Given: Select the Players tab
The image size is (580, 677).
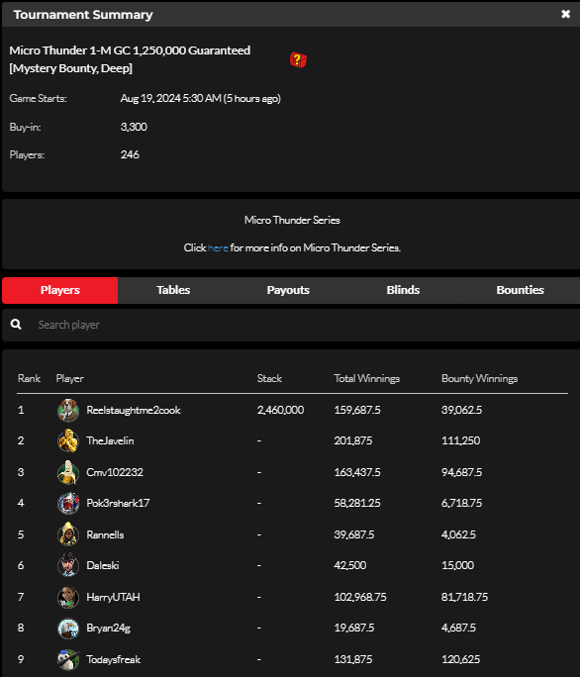Looking at the screenshot, I should [x=60, y=290].
